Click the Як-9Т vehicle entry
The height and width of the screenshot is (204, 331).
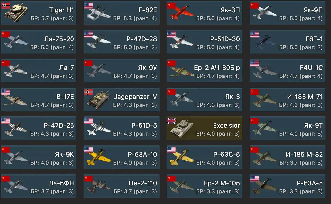tap(288, 128)
